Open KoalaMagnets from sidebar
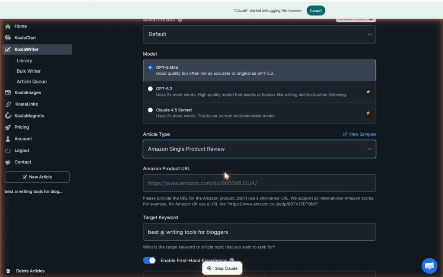Image resolution: width=443 pixels, height=277 pixels. point(29,116)
